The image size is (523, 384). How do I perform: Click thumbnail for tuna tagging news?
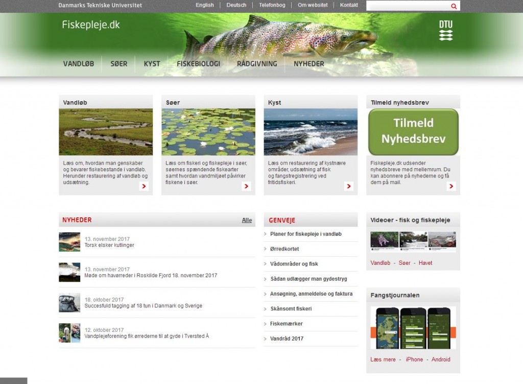click(69, 303)
